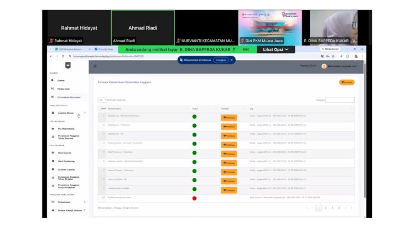Screen dimensions: 415x233
Task: Open the Chrome tab search dropdown arrow
Action: pyautogui.click(x=50, y=49)
